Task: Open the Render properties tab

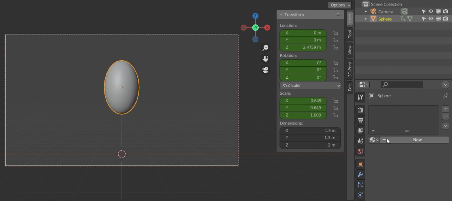Action: [x=360, y=110]
